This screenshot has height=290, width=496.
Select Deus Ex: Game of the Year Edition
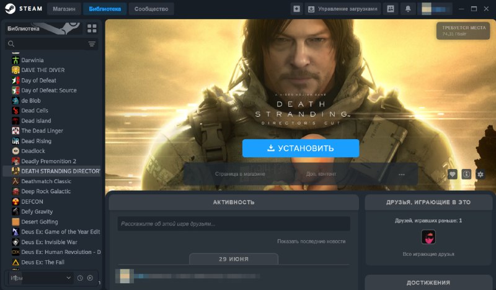click(x=60, y=232)
